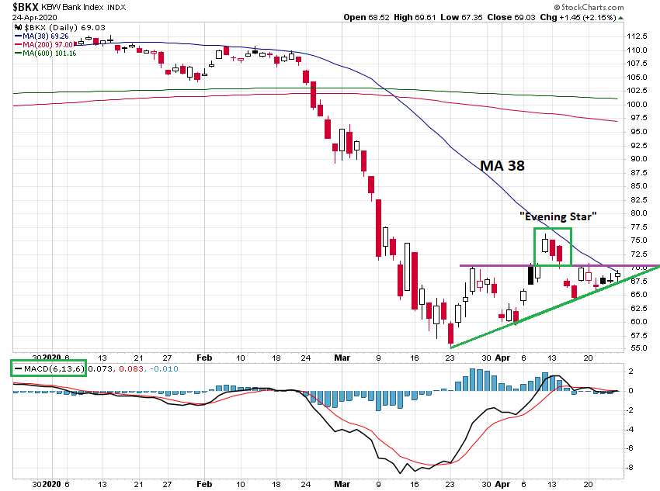Viewport: 660px width, 491px height.
Task: Click the red line marker for MA(200)
Action: (18, 44)
